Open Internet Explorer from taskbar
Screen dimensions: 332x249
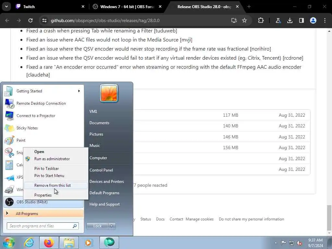(29, 243)
